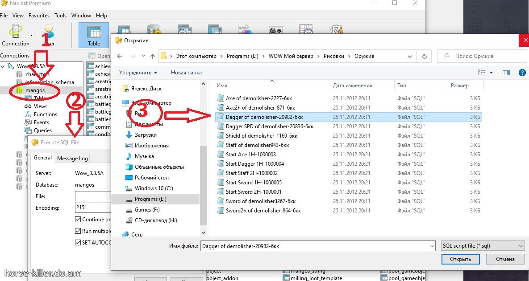Collapse the Wow_3.3.5A connection node
This screenshot has height=281, width=529.
click(x=3, y=66)
